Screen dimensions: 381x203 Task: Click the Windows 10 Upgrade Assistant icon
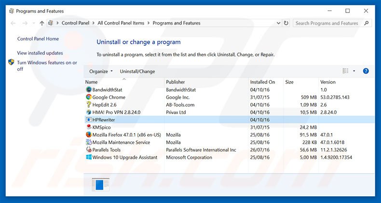pos(89,157)
